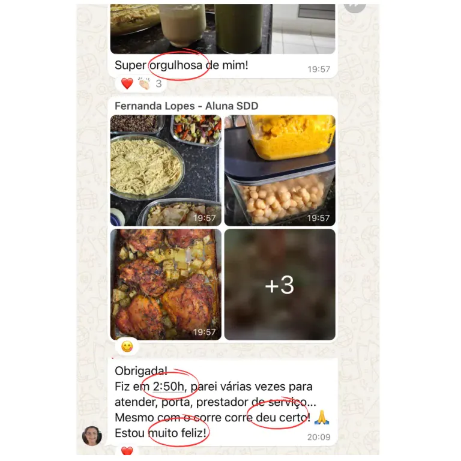This screenshot has width=461, height=461.
Task: Open the yummy face emoji reaction
Action: (127, 346)
